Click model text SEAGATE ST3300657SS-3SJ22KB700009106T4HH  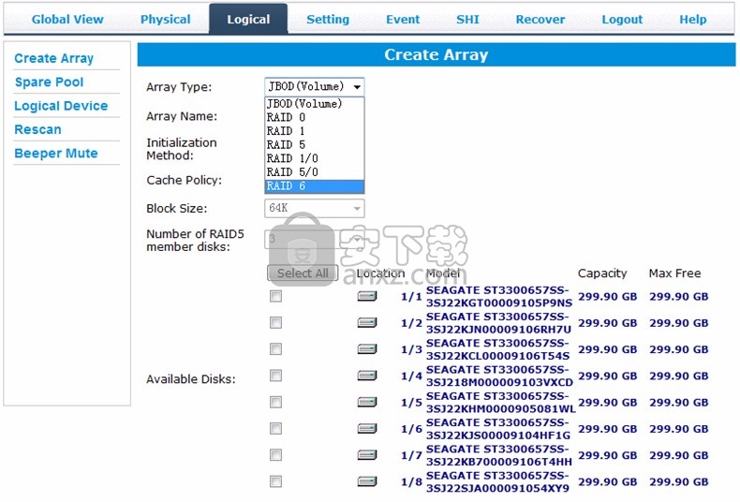tap(499, 455)
